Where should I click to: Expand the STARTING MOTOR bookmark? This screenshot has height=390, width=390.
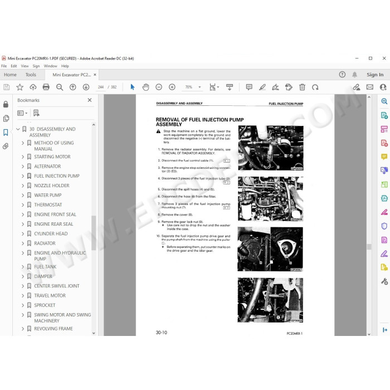coord(23,157)
